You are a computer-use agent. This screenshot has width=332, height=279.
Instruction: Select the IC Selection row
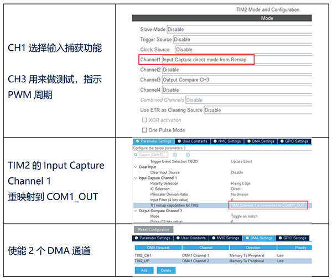click(x=222, y=189)
